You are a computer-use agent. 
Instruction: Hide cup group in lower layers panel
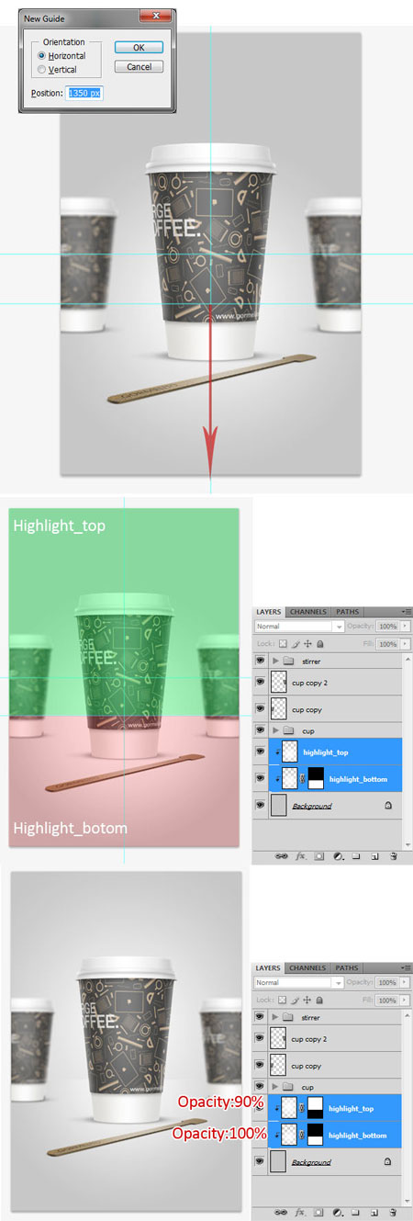pos(260,1086)
